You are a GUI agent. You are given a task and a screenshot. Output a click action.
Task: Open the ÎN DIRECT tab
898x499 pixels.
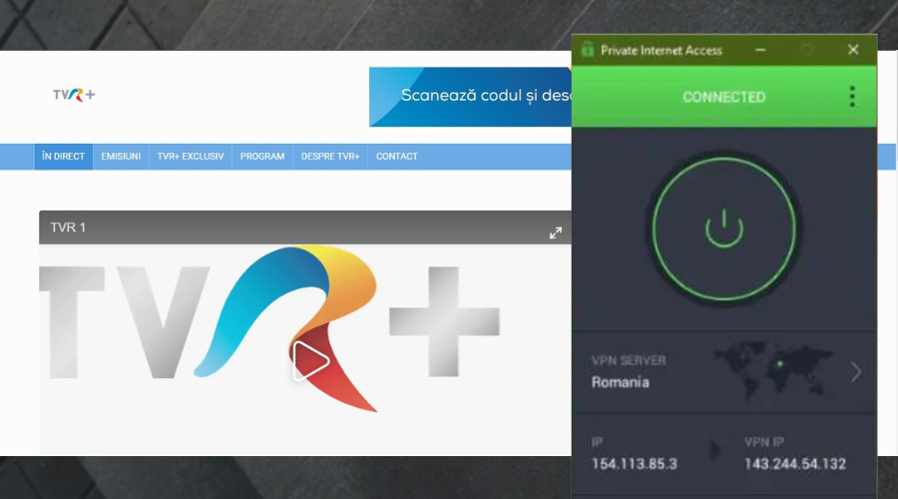64,157
